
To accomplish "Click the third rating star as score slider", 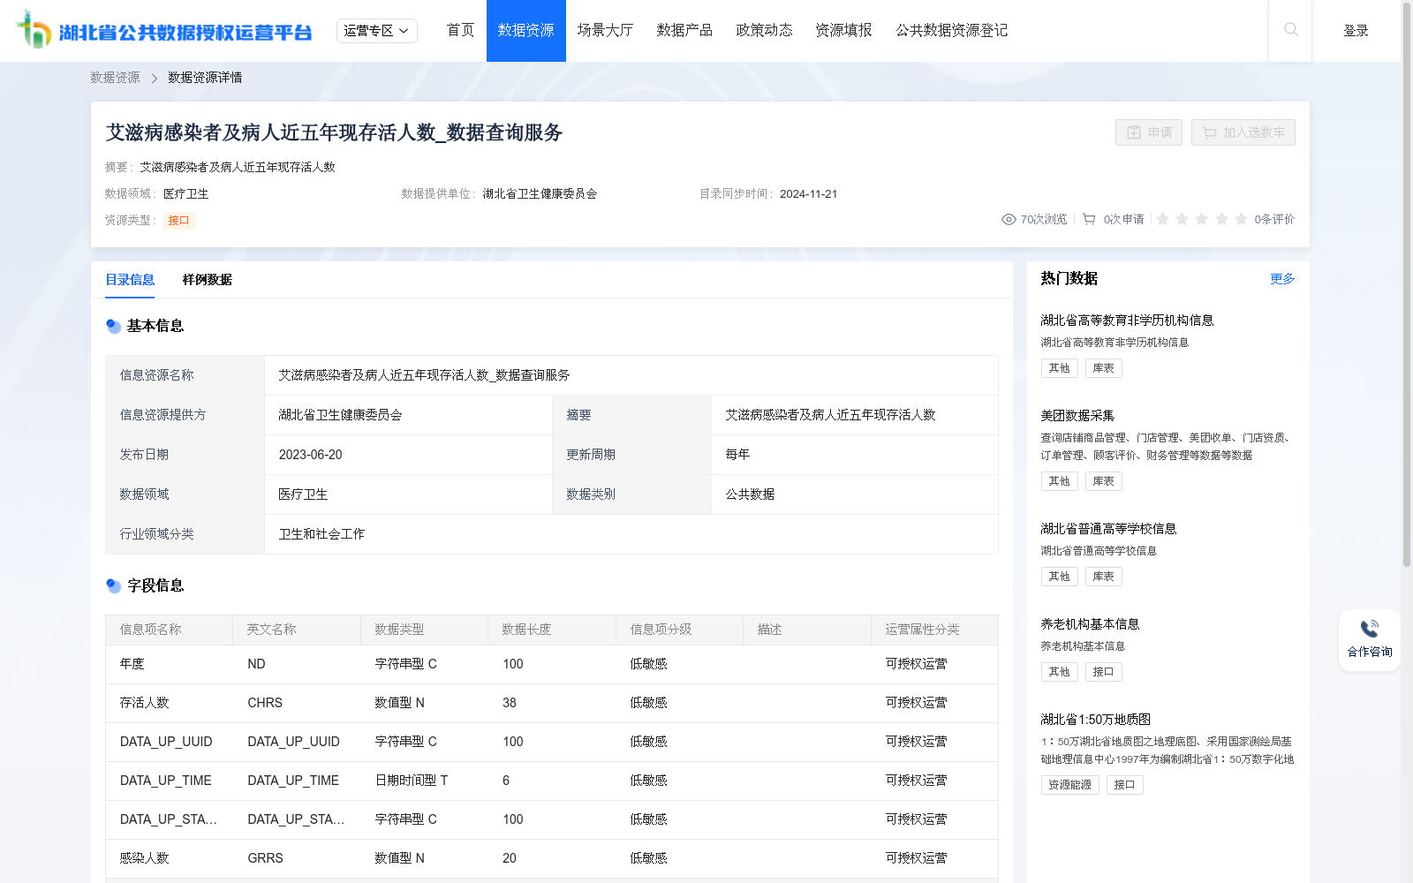I will [x=1202, y=219].
